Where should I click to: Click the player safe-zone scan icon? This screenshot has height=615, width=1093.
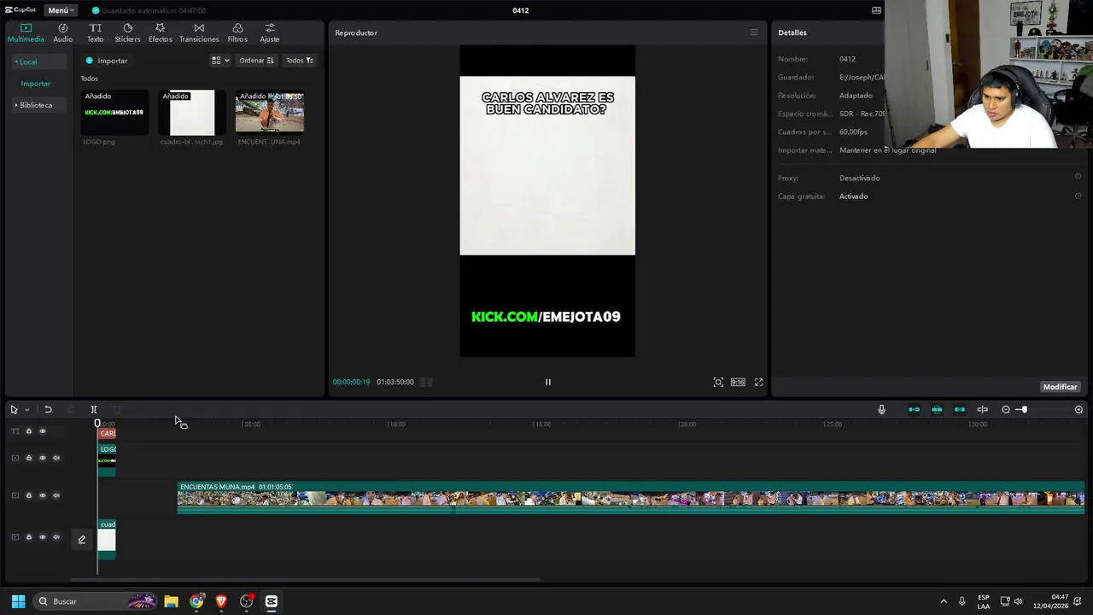click(x=718, y=382)
